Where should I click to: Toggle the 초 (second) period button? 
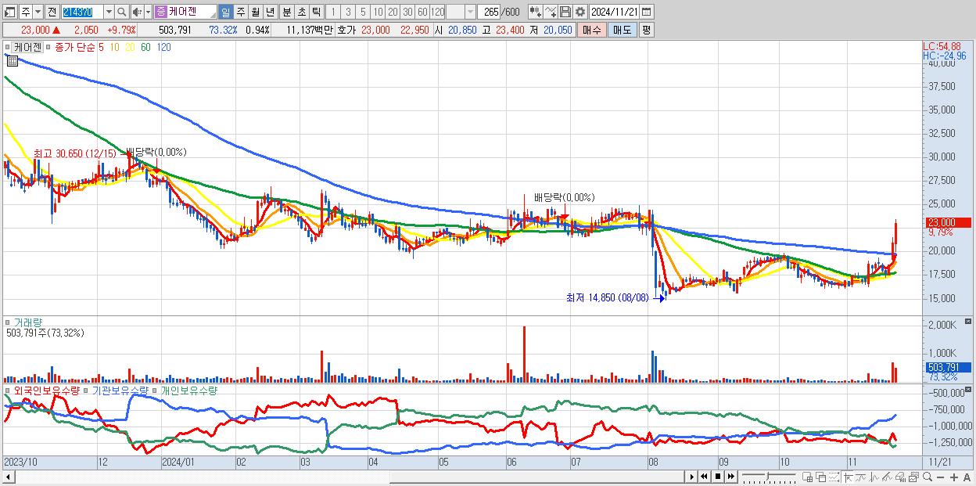[x=301, y=12]
